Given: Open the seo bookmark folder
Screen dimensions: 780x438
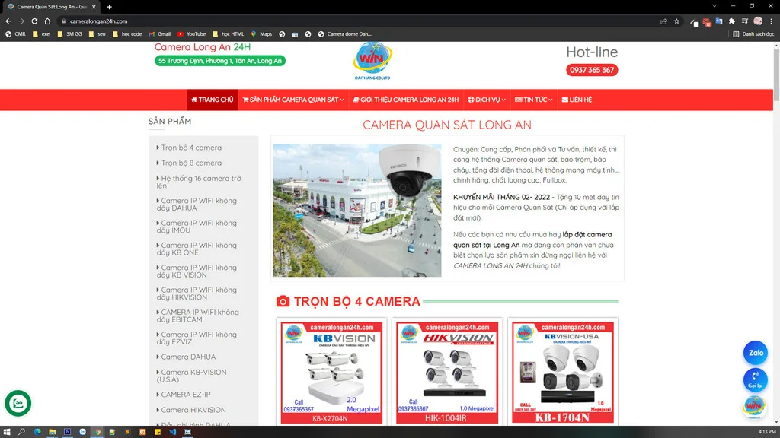Looking at the screenshot, I should point(97,33).
